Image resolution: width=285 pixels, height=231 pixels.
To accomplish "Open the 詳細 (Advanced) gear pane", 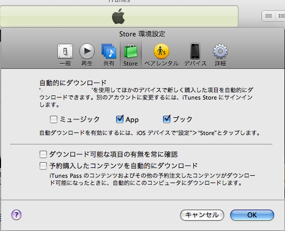I will point(220,55).
